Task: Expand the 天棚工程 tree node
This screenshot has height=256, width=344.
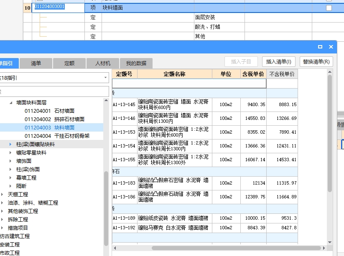Action: click(x=2, y=194)
